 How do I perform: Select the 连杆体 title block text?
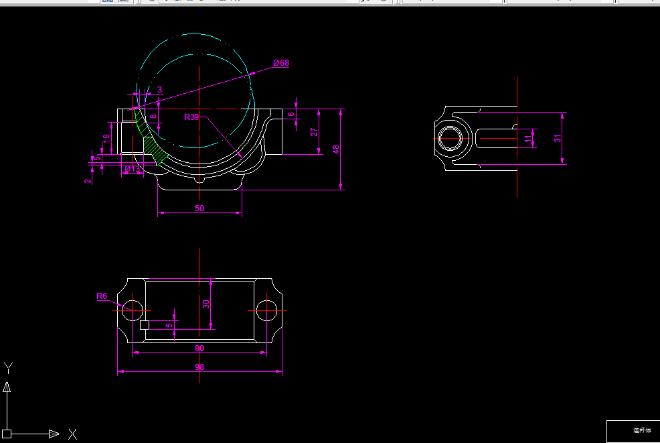click(x=642, y=430)
